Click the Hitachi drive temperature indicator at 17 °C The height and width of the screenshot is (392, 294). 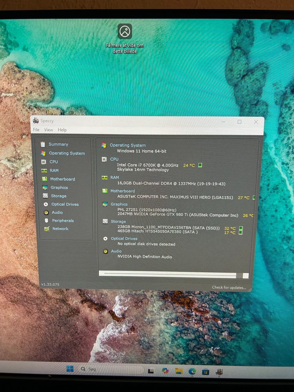(x=240, y=232)
